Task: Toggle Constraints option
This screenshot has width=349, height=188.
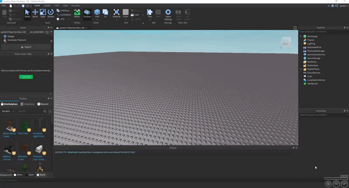Action: click(x=64, y=15)
